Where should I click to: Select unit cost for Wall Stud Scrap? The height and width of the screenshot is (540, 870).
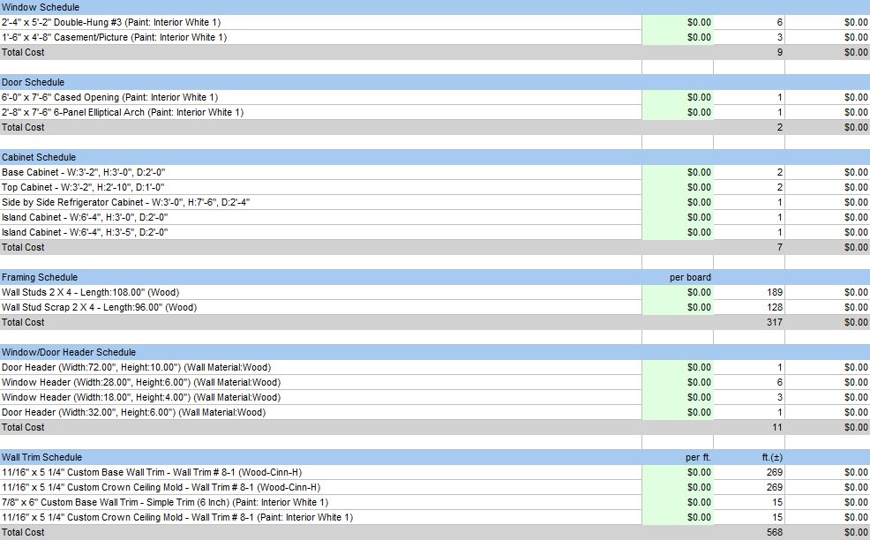click(678, 307)
